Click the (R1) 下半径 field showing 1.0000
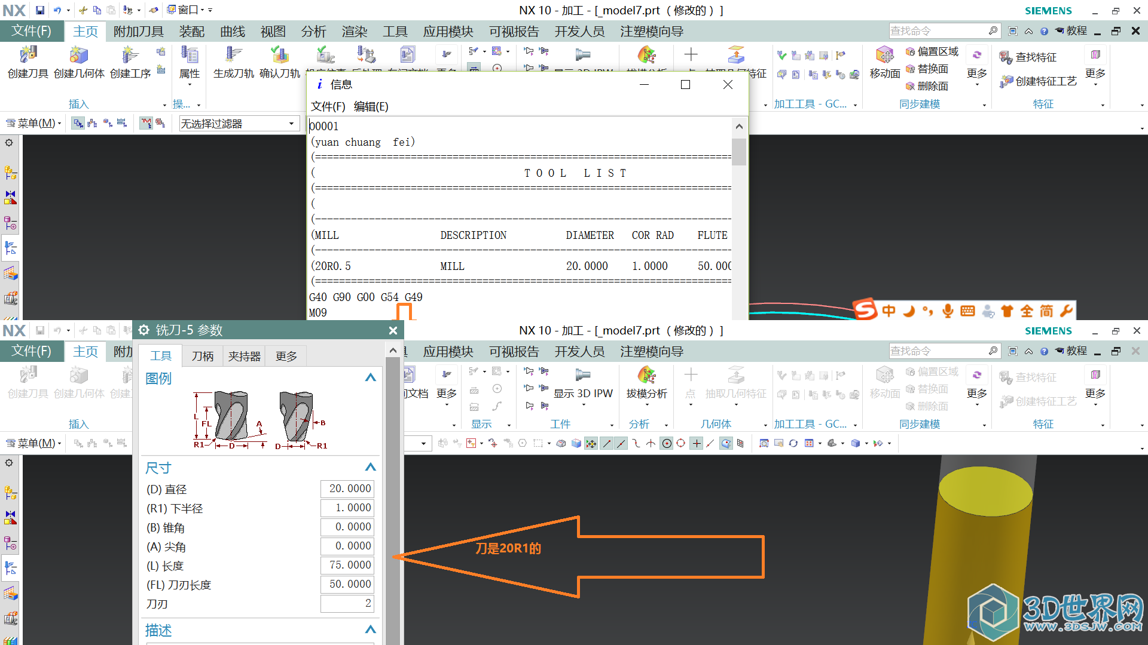The width and height of the screenshot is (1148, 645). (x=347, y=508)
